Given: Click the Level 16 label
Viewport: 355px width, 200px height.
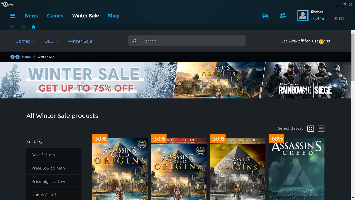Looking at the screenshot, I should pyautogui.click(x=317, y=19).
